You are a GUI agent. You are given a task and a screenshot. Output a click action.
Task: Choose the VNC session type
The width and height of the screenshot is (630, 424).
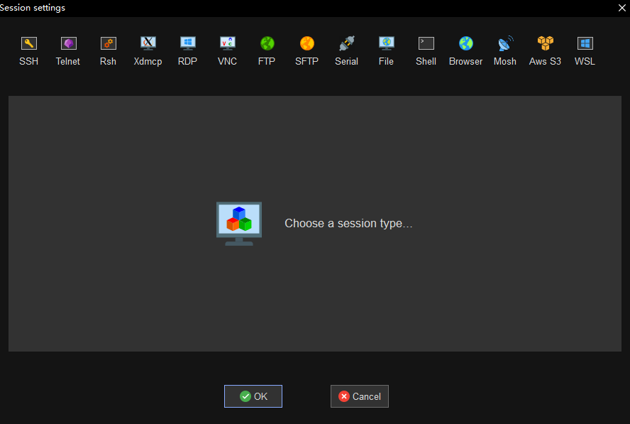tap(228, 51)
